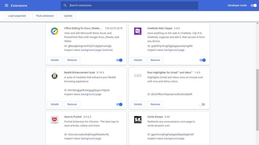
Task: Focus the Search extensions field
Action: point(129,5)
